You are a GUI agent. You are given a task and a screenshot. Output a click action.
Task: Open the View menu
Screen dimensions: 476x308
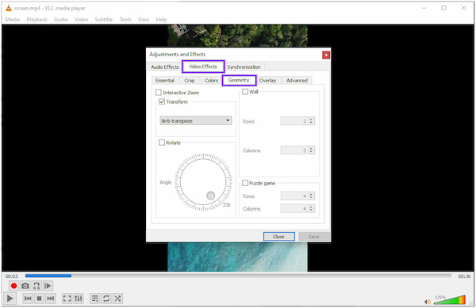pyautogui.click(x=144, y=19)
